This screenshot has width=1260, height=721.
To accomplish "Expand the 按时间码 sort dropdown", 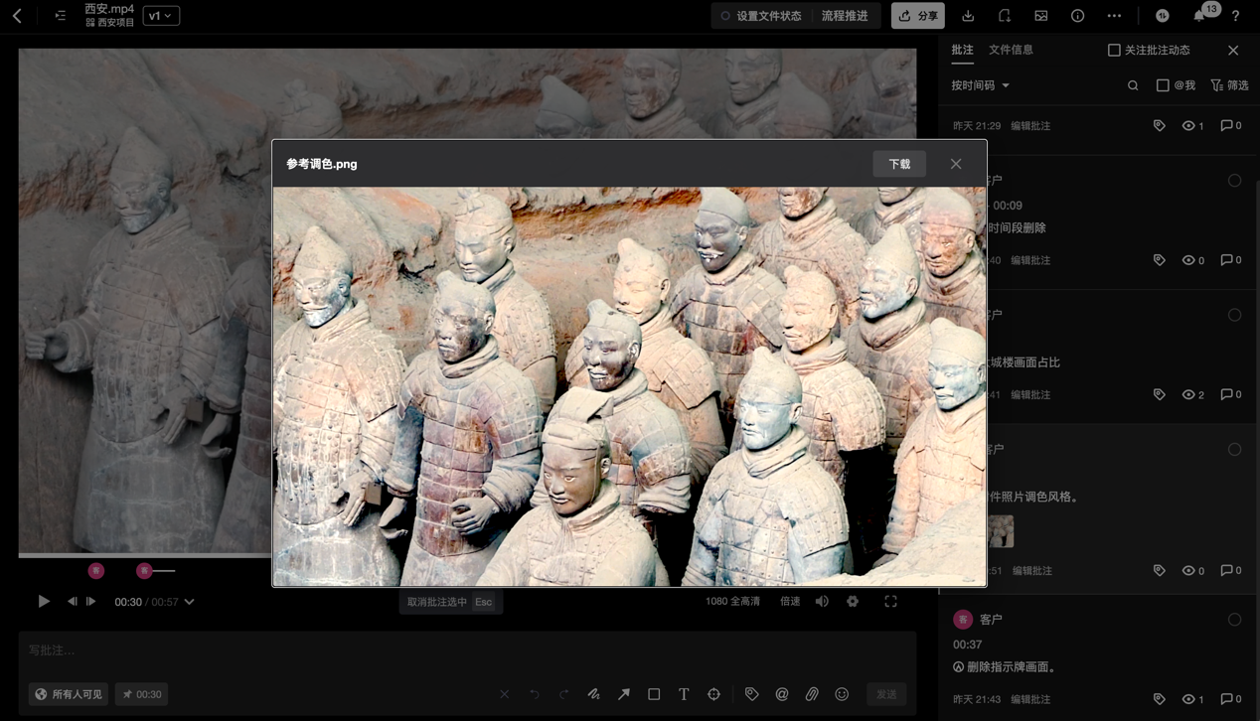I will [x=980, y=85].
